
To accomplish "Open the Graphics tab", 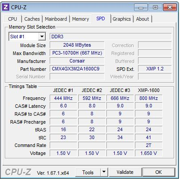I will tap(122, 19).
